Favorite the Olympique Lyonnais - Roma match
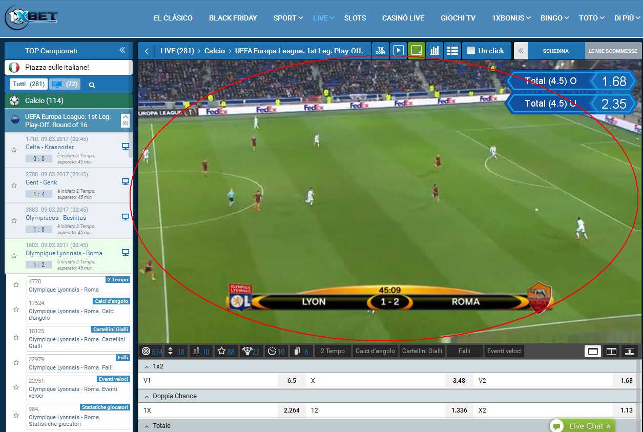Viewport: 643px width, 432px height. point(14,256)
